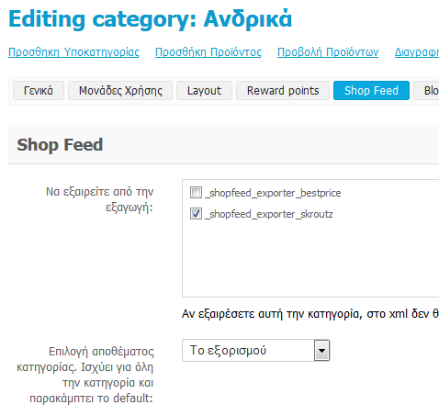The width and height of the screenshot is (439, 416).
Task: Click the _shopfeed_exporter_bestprice label text
Action: point(273,193)
